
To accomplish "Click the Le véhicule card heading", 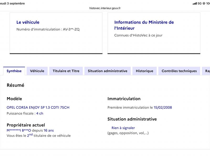I will point(28,22).
